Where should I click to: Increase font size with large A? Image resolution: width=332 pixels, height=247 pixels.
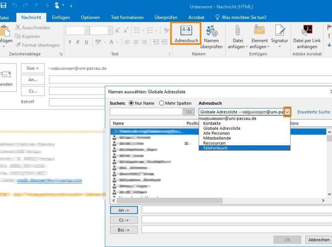tap(118, 31)
